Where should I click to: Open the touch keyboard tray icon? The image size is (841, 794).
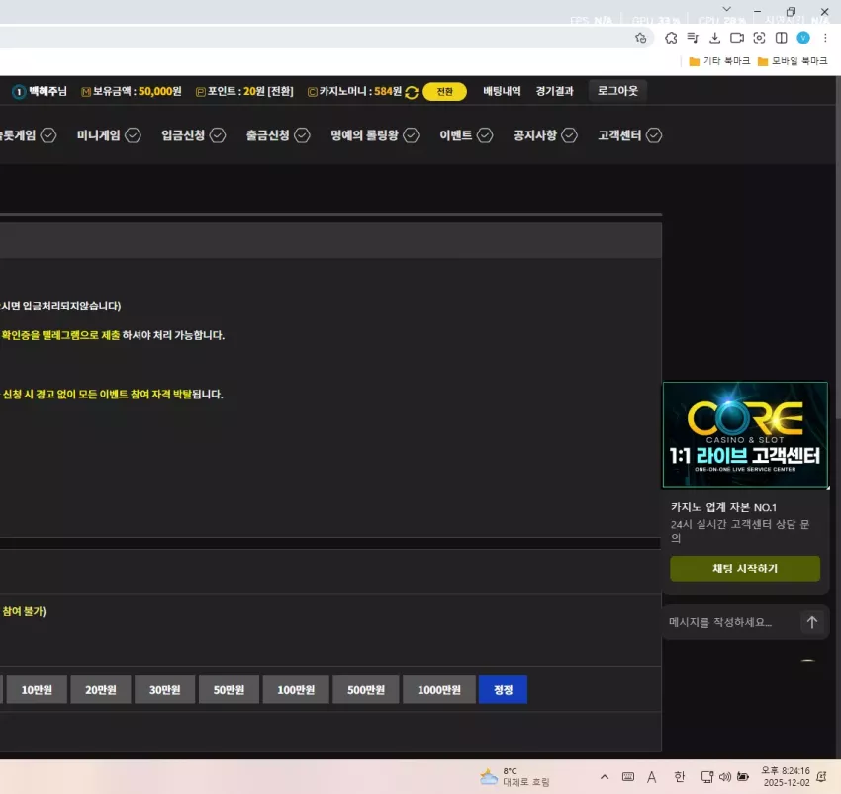pos(628,777)
